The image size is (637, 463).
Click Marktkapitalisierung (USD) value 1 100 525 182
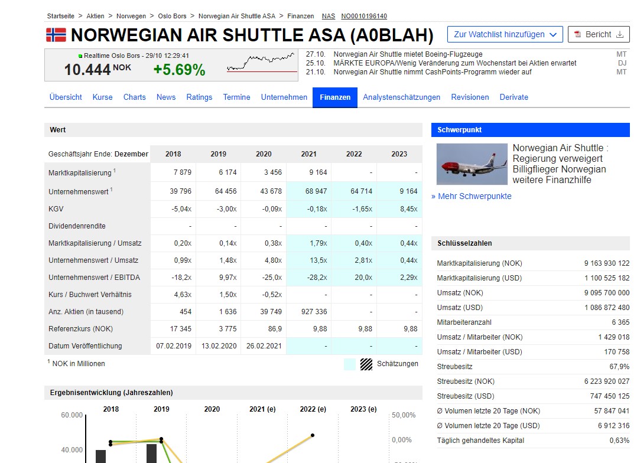(607, 278)
